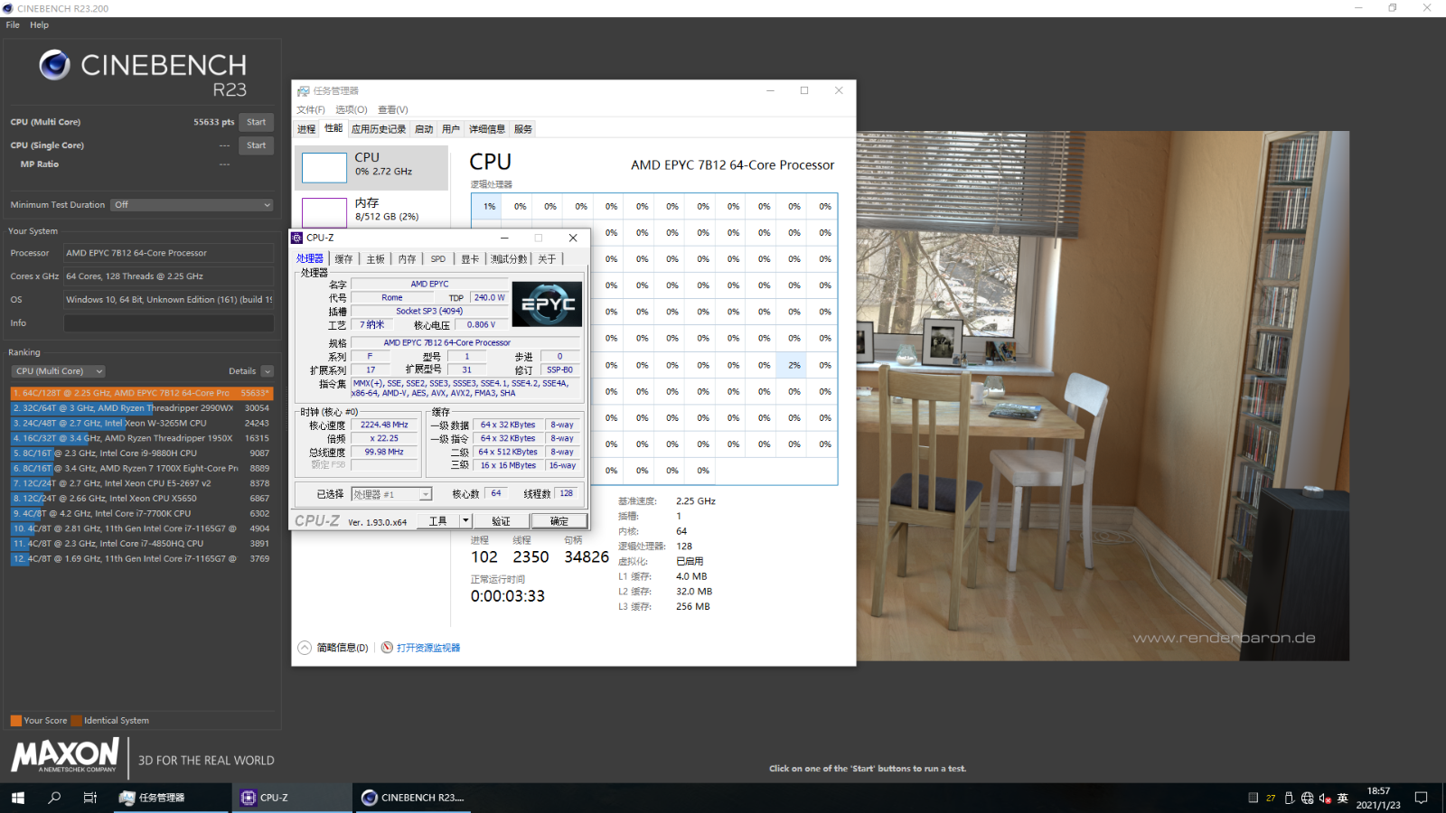
Task: Click the Cinebench Info input field
Action: (169, 323)
